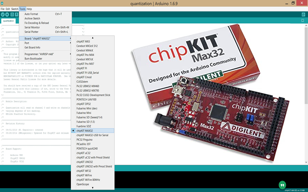
Task: Select the PICadillo 35T board
Action: tap(92, 144)
